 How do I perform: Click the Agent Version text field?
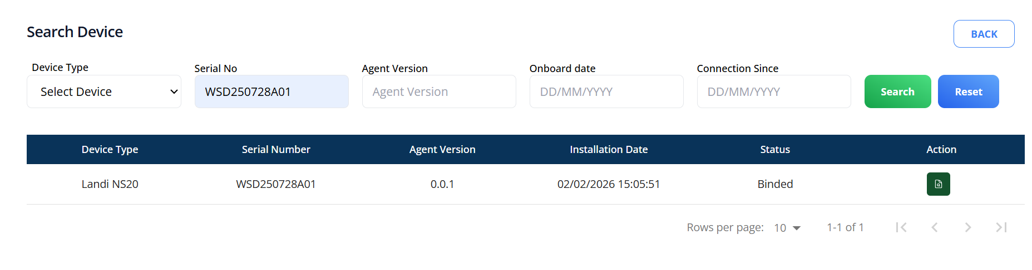[x=439, y=91]
